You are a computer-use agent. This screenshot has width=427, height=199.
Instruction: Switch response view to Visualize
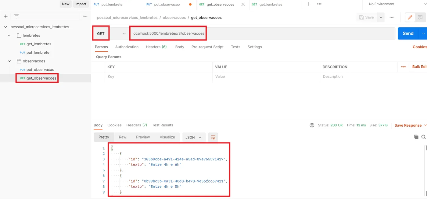[167, 137]
